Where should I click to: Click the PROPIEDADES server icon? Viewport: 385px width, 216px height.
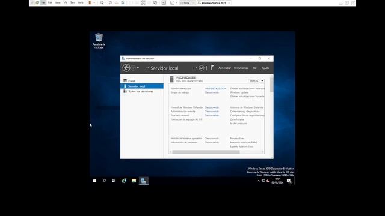coord(171,79)
